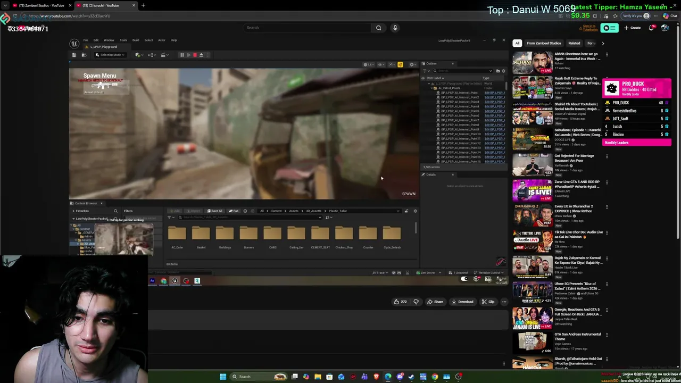
Task: Show more chips with the right chevron
Action: pos(603,43)
